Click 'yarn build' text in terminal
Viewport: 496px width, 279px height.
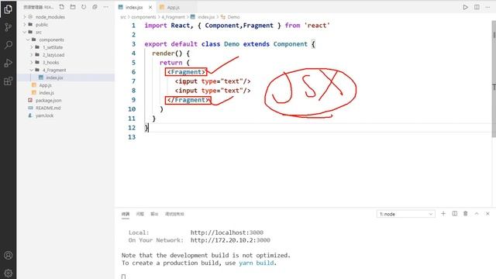coord(257,263)
